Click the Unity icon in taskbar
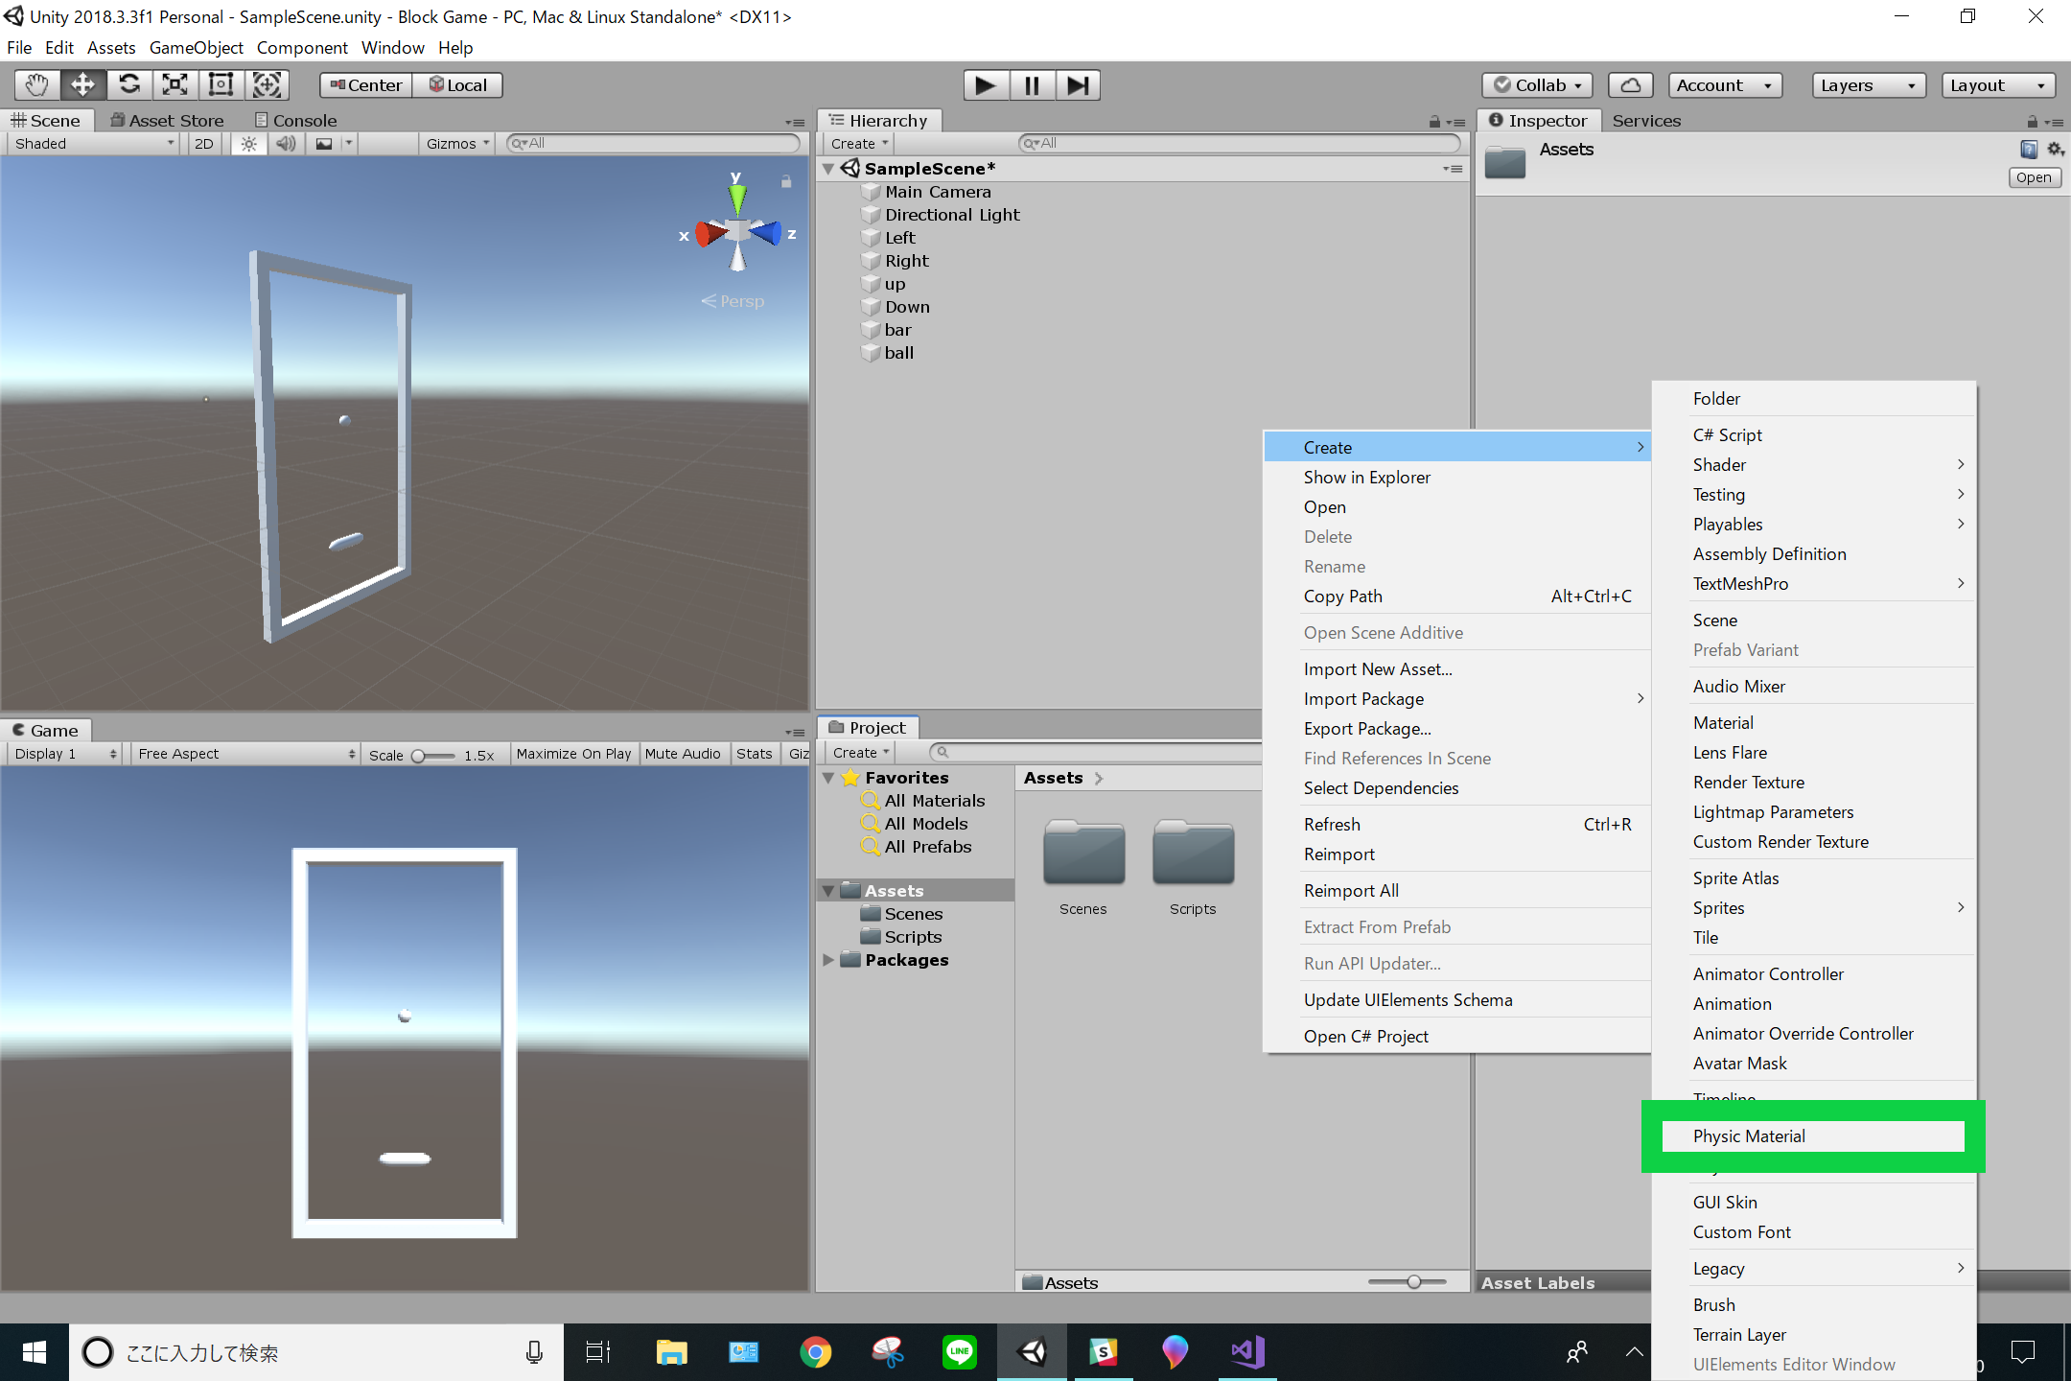2071x1381 pixels. [x=1032, y=1352]
